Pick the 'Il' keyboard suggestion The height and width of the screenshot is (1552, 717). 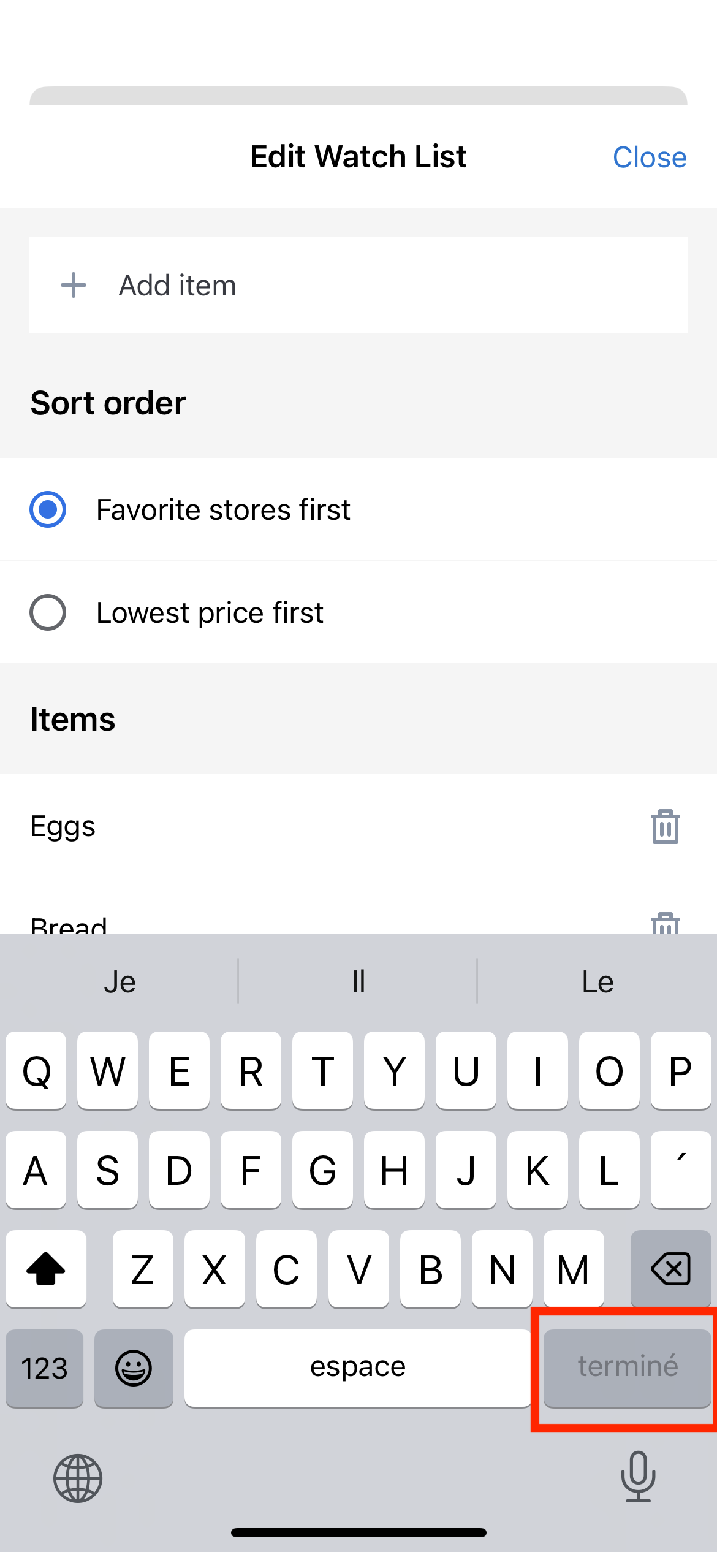tap(358, 981)
